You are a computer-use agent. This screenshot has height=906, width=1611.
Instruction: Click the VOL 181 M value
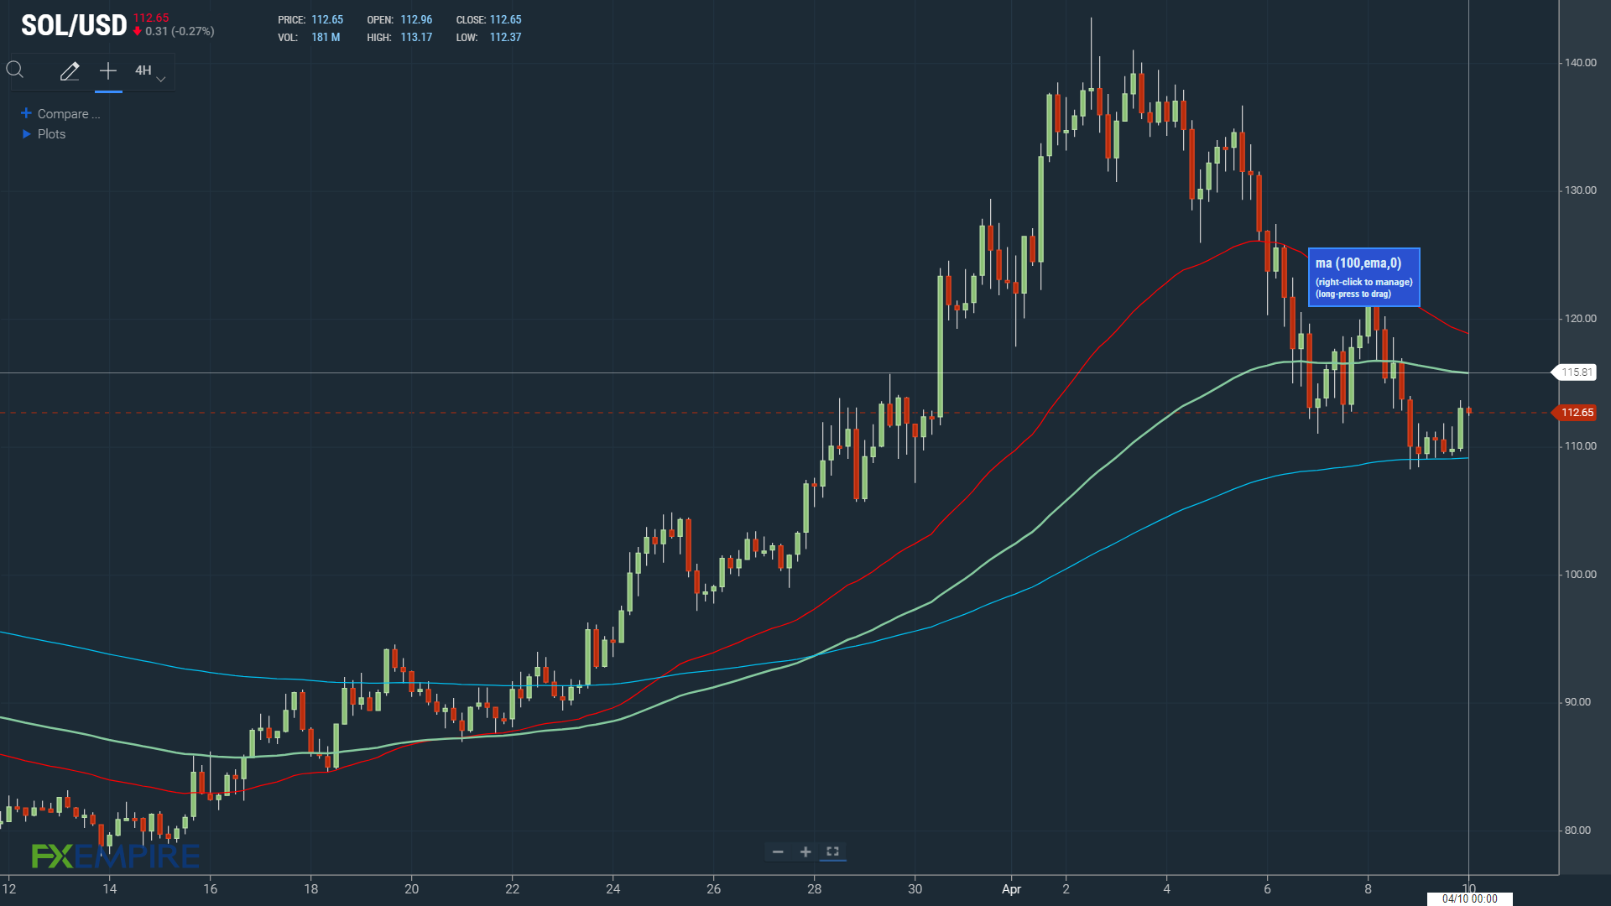tap(326, 38)
